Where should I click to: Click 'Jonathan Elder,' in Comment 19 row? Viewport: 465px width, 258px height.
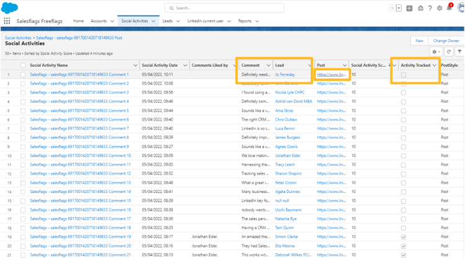click(x=205, y=237)
